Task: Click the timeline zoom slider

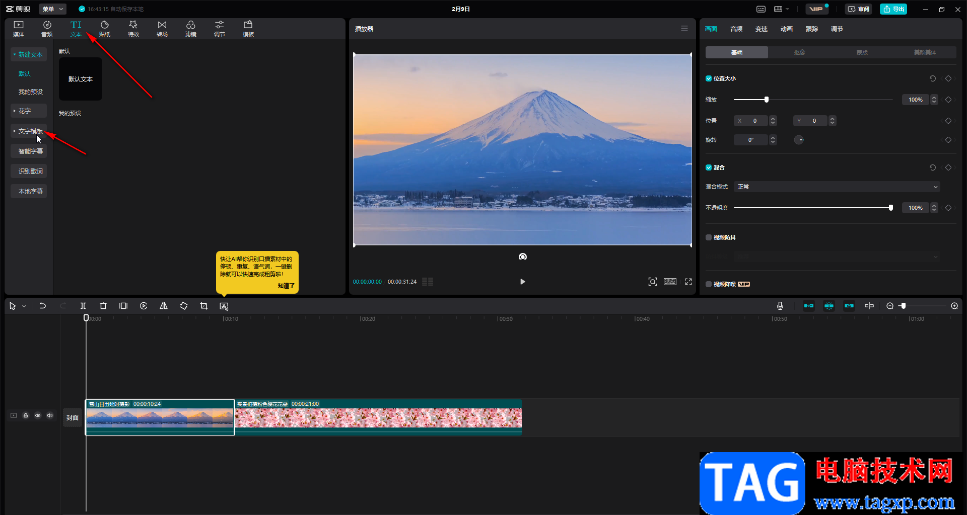Action: click(923, 306)
